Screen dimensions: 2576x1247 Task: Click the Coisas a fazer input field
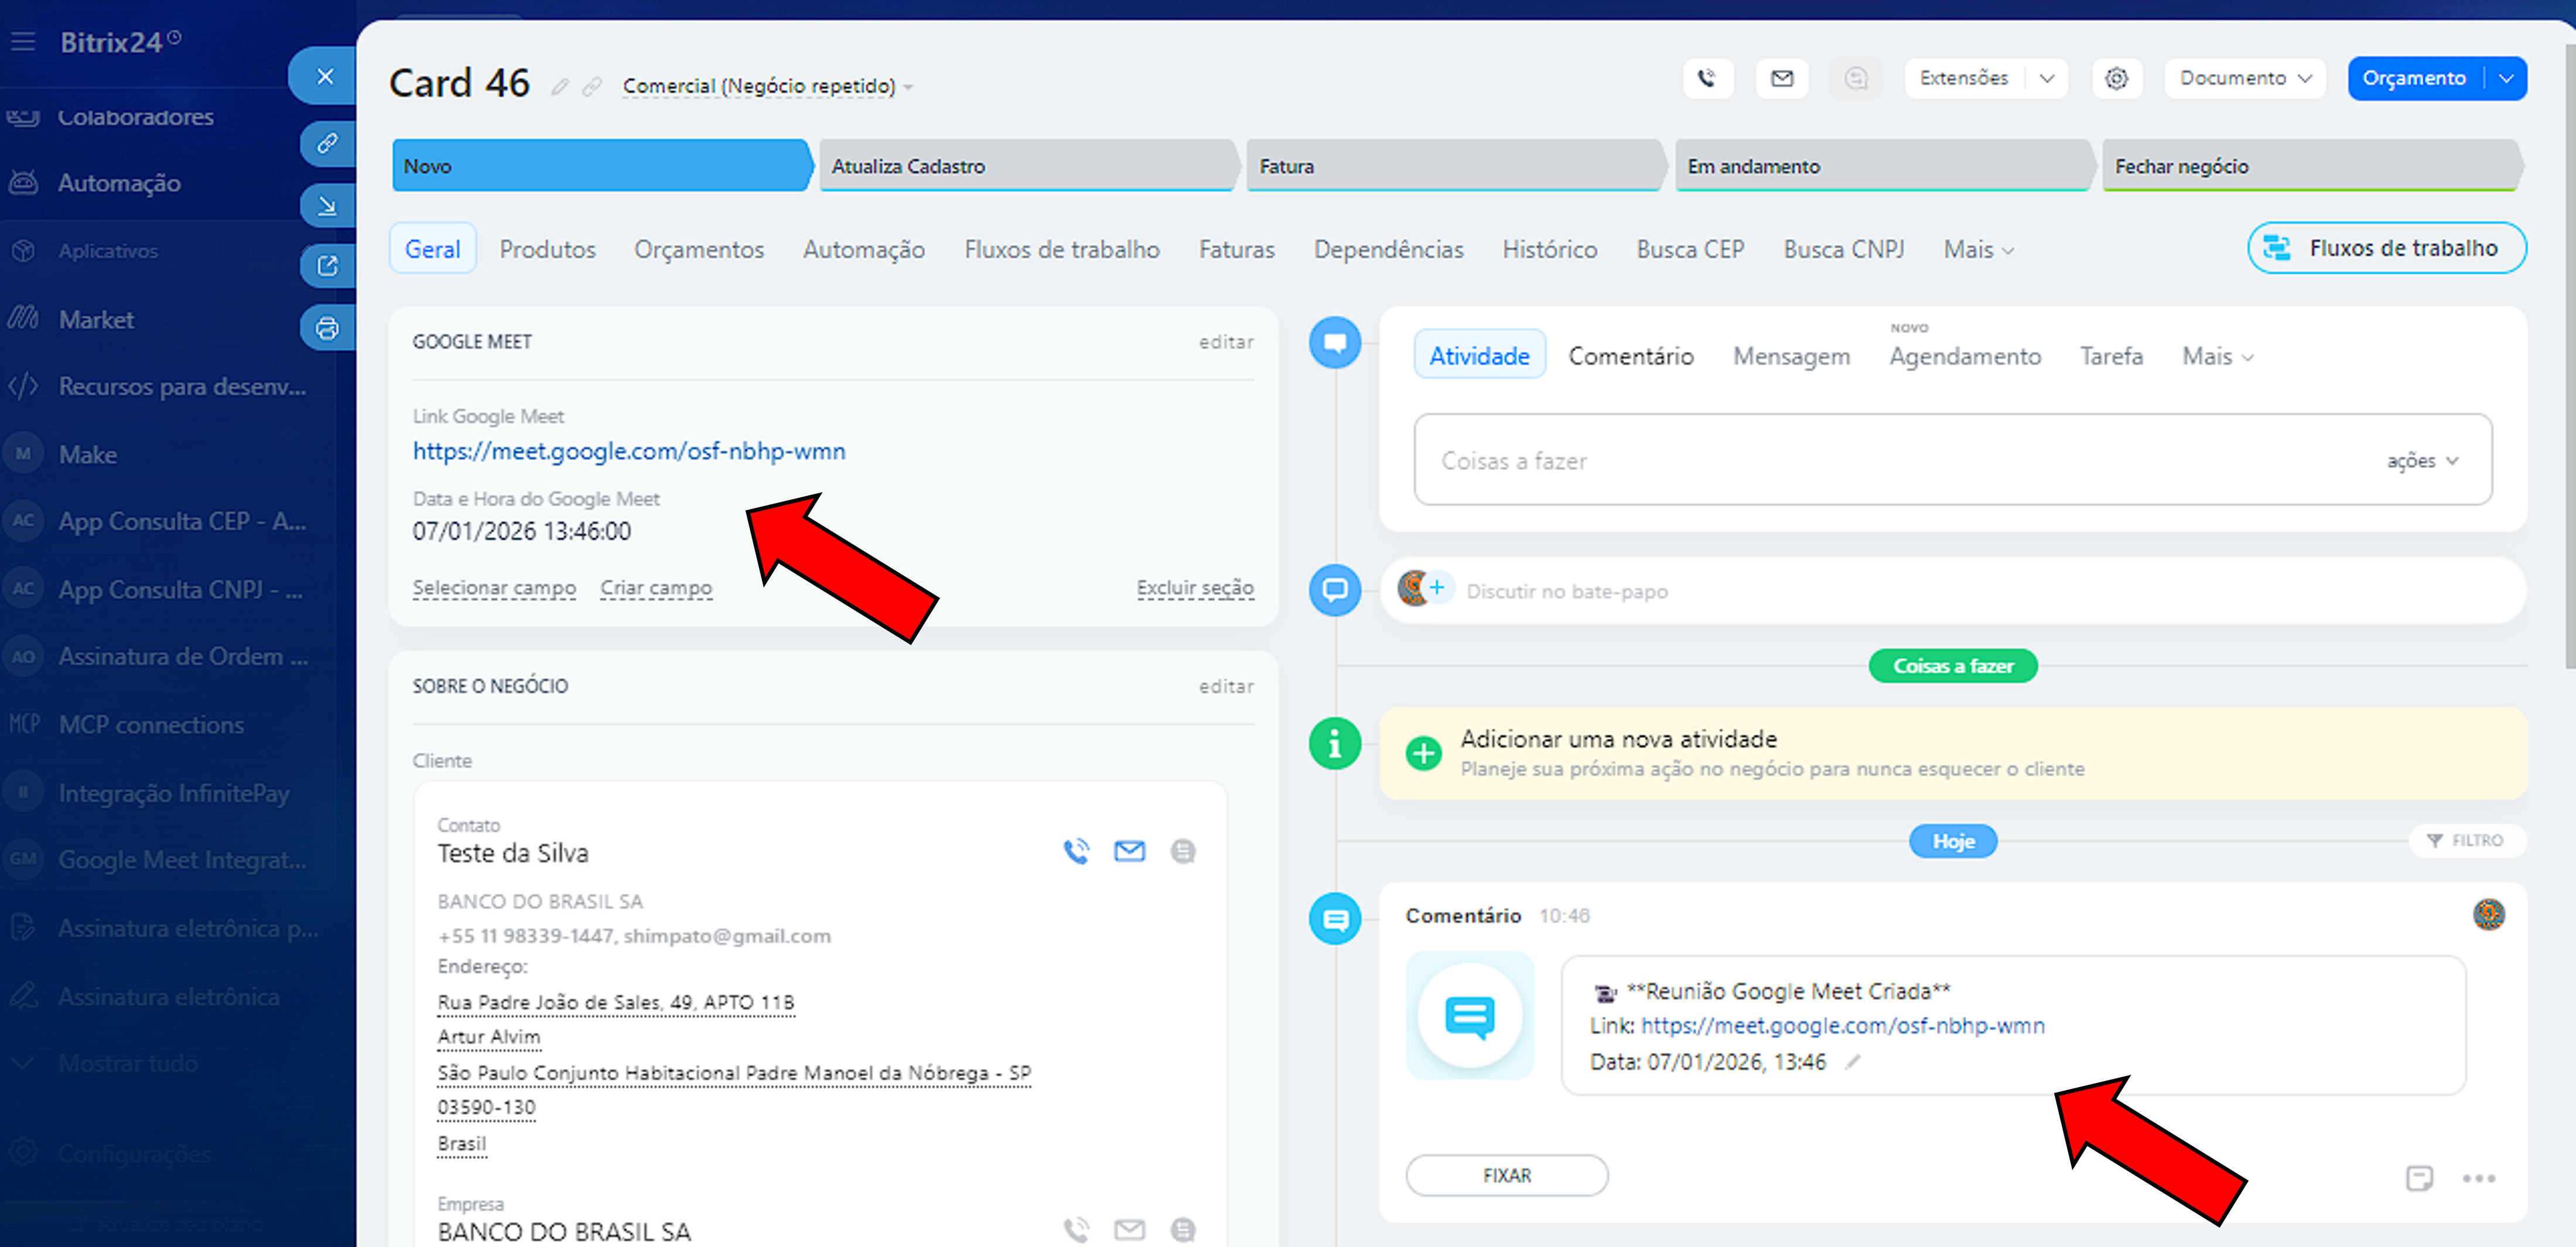(x=1880, y=461)
